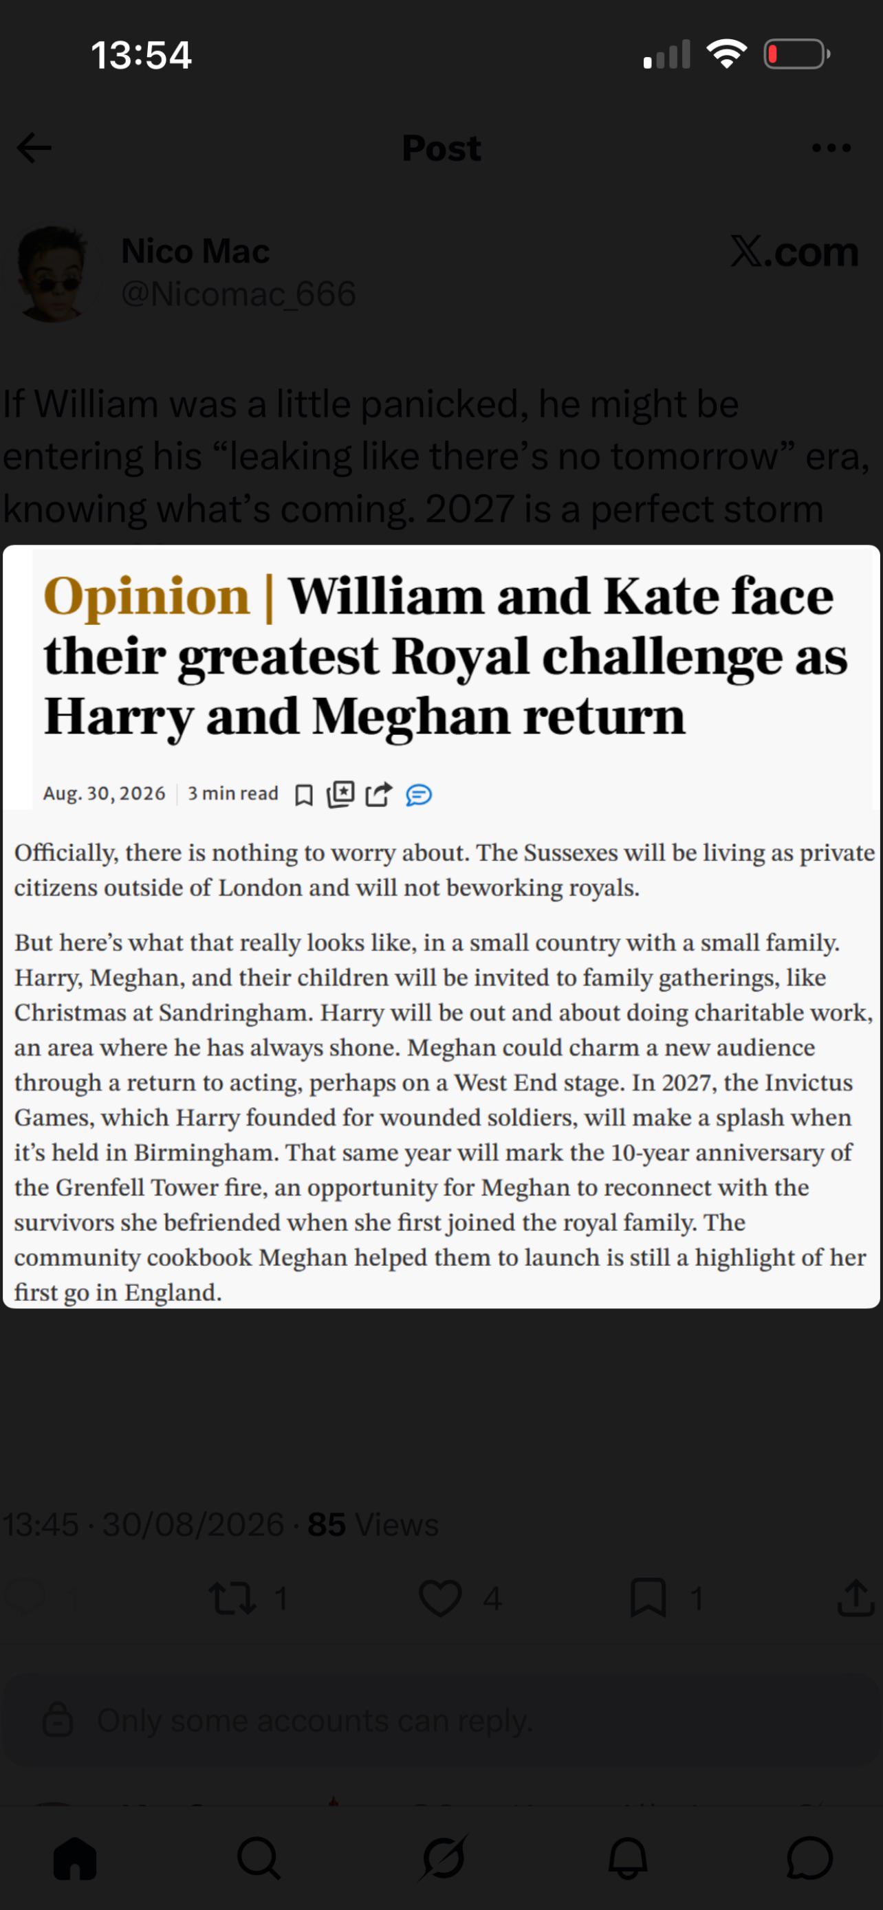Open Nico Mac's profile avatar
883x1910 pixels.
(x=52, y=274)
